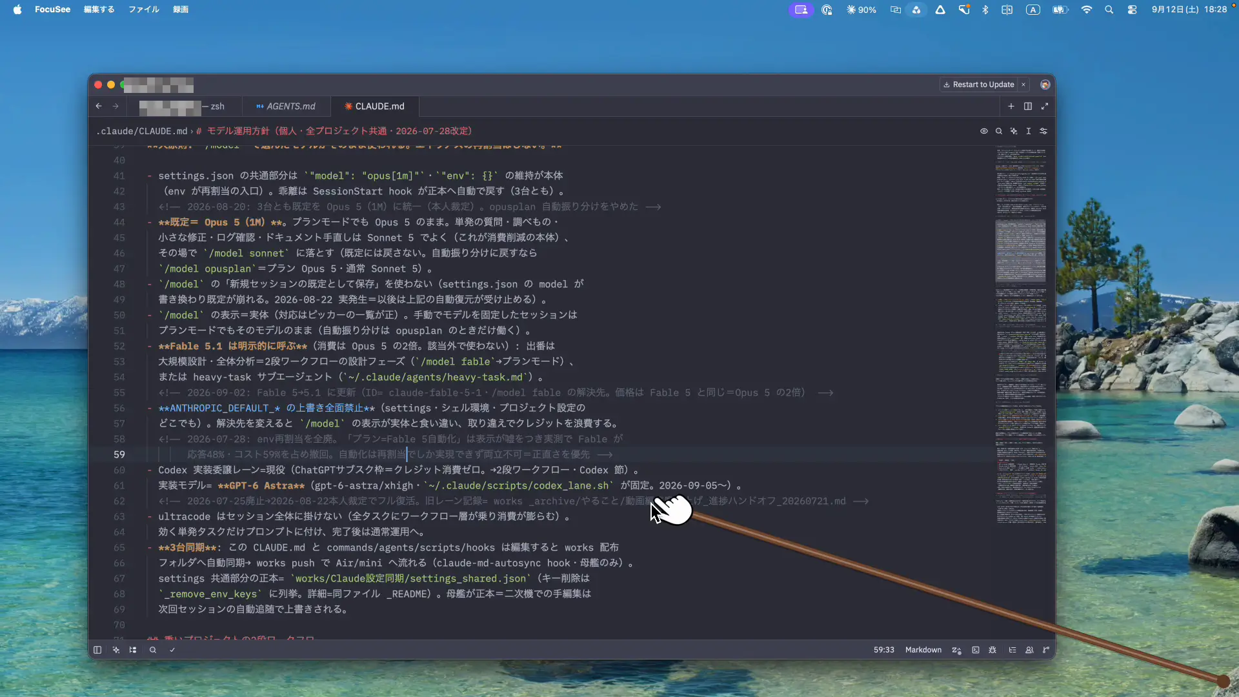Image resolution: width=1239 pixels, height=697 pixels.
Task: Open Control Center in menu bar
Action: pyautogui.click(x=1132, y=10)
